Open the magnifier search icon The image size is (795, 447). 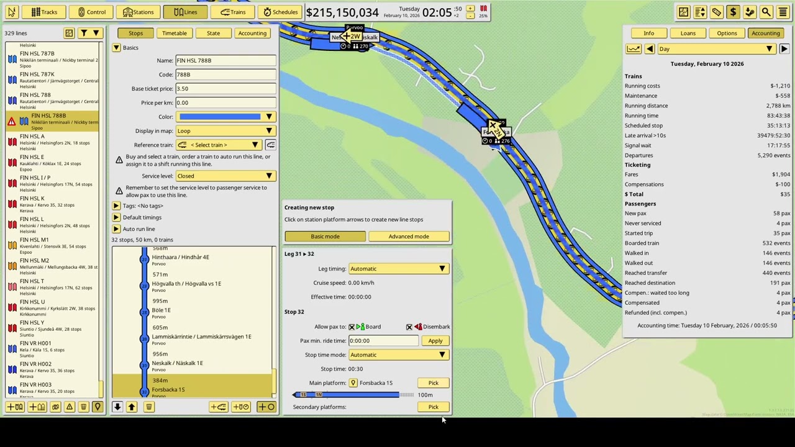(766, 12)
